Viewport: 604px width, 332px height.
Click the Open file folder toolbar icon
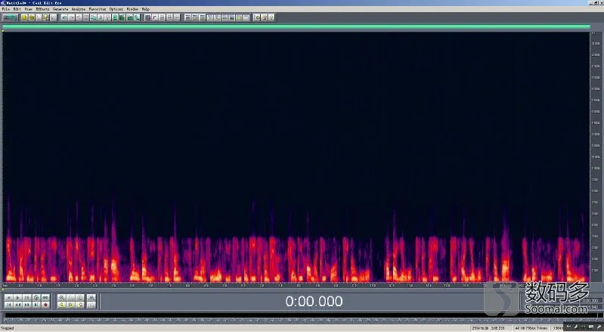pos(32,17)
